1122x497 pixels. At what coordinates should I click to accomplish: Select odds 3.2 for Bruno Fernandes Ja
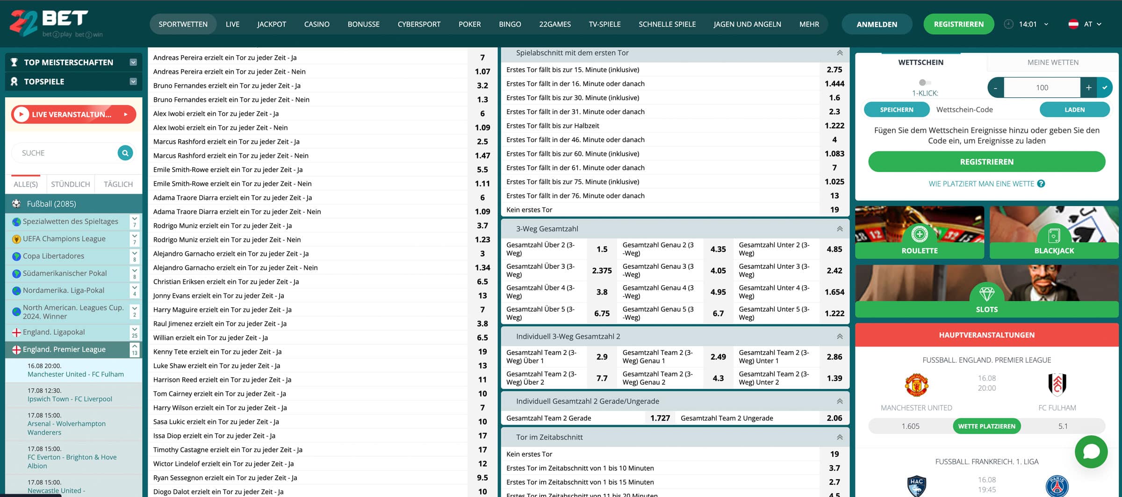pos(482,86)
